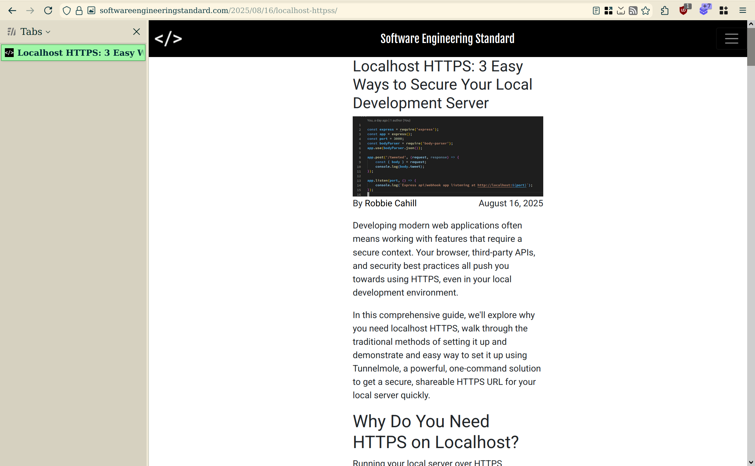Show site security lock information

click(x=79, y=11)
